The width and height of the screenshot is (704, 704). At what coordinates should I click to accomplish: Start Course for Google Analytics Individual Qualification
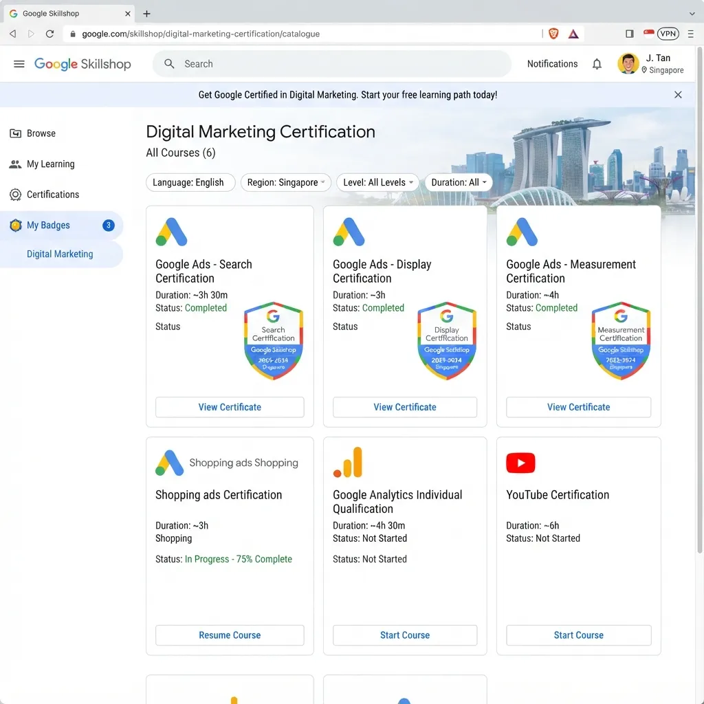click(404, 635)
